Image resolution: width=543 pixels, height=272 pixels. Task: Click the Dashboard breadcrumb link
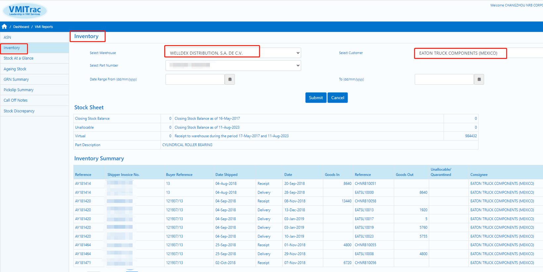[21, 27]
